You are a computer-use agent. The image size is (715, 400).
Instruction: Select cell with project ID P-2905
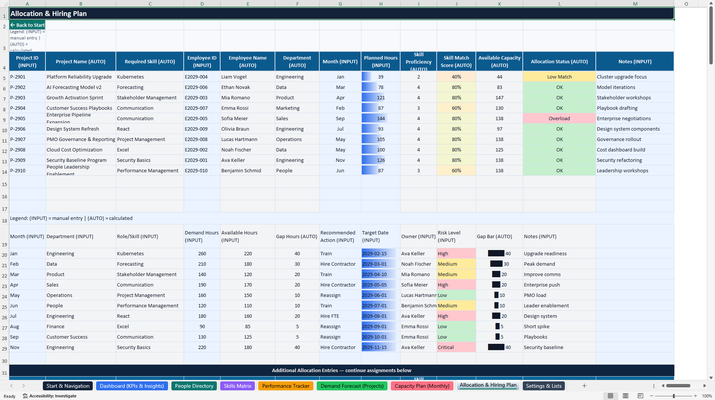pyautogui.click(x=27, y=118)
